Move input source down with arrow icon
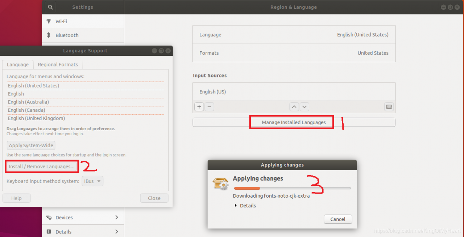Screen dimensions: 464x237 [304, 107]
